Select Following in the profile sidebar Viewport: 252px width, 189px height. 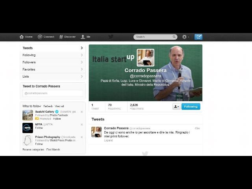pos(53,55)
